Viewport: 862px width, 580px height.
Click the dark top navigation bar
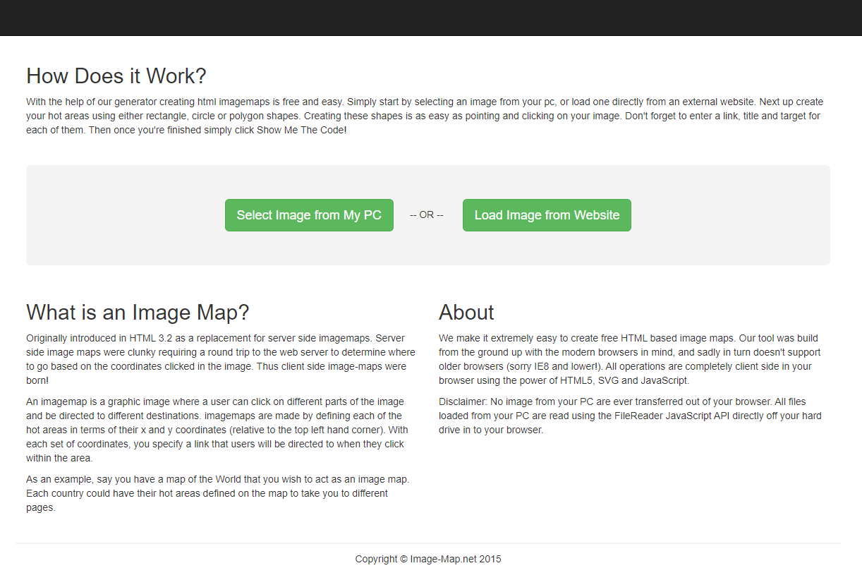tap(431, 18)
